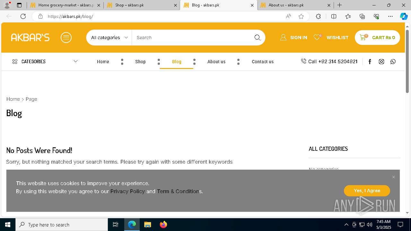Screen dimensions: 411x231
Task: Click the browser address bar URL
Action: pos(70,16)
